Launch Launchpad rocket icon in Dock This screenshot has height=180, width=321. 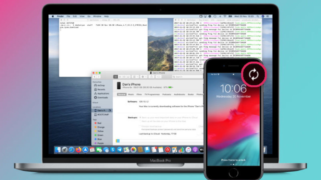[65, 150]
